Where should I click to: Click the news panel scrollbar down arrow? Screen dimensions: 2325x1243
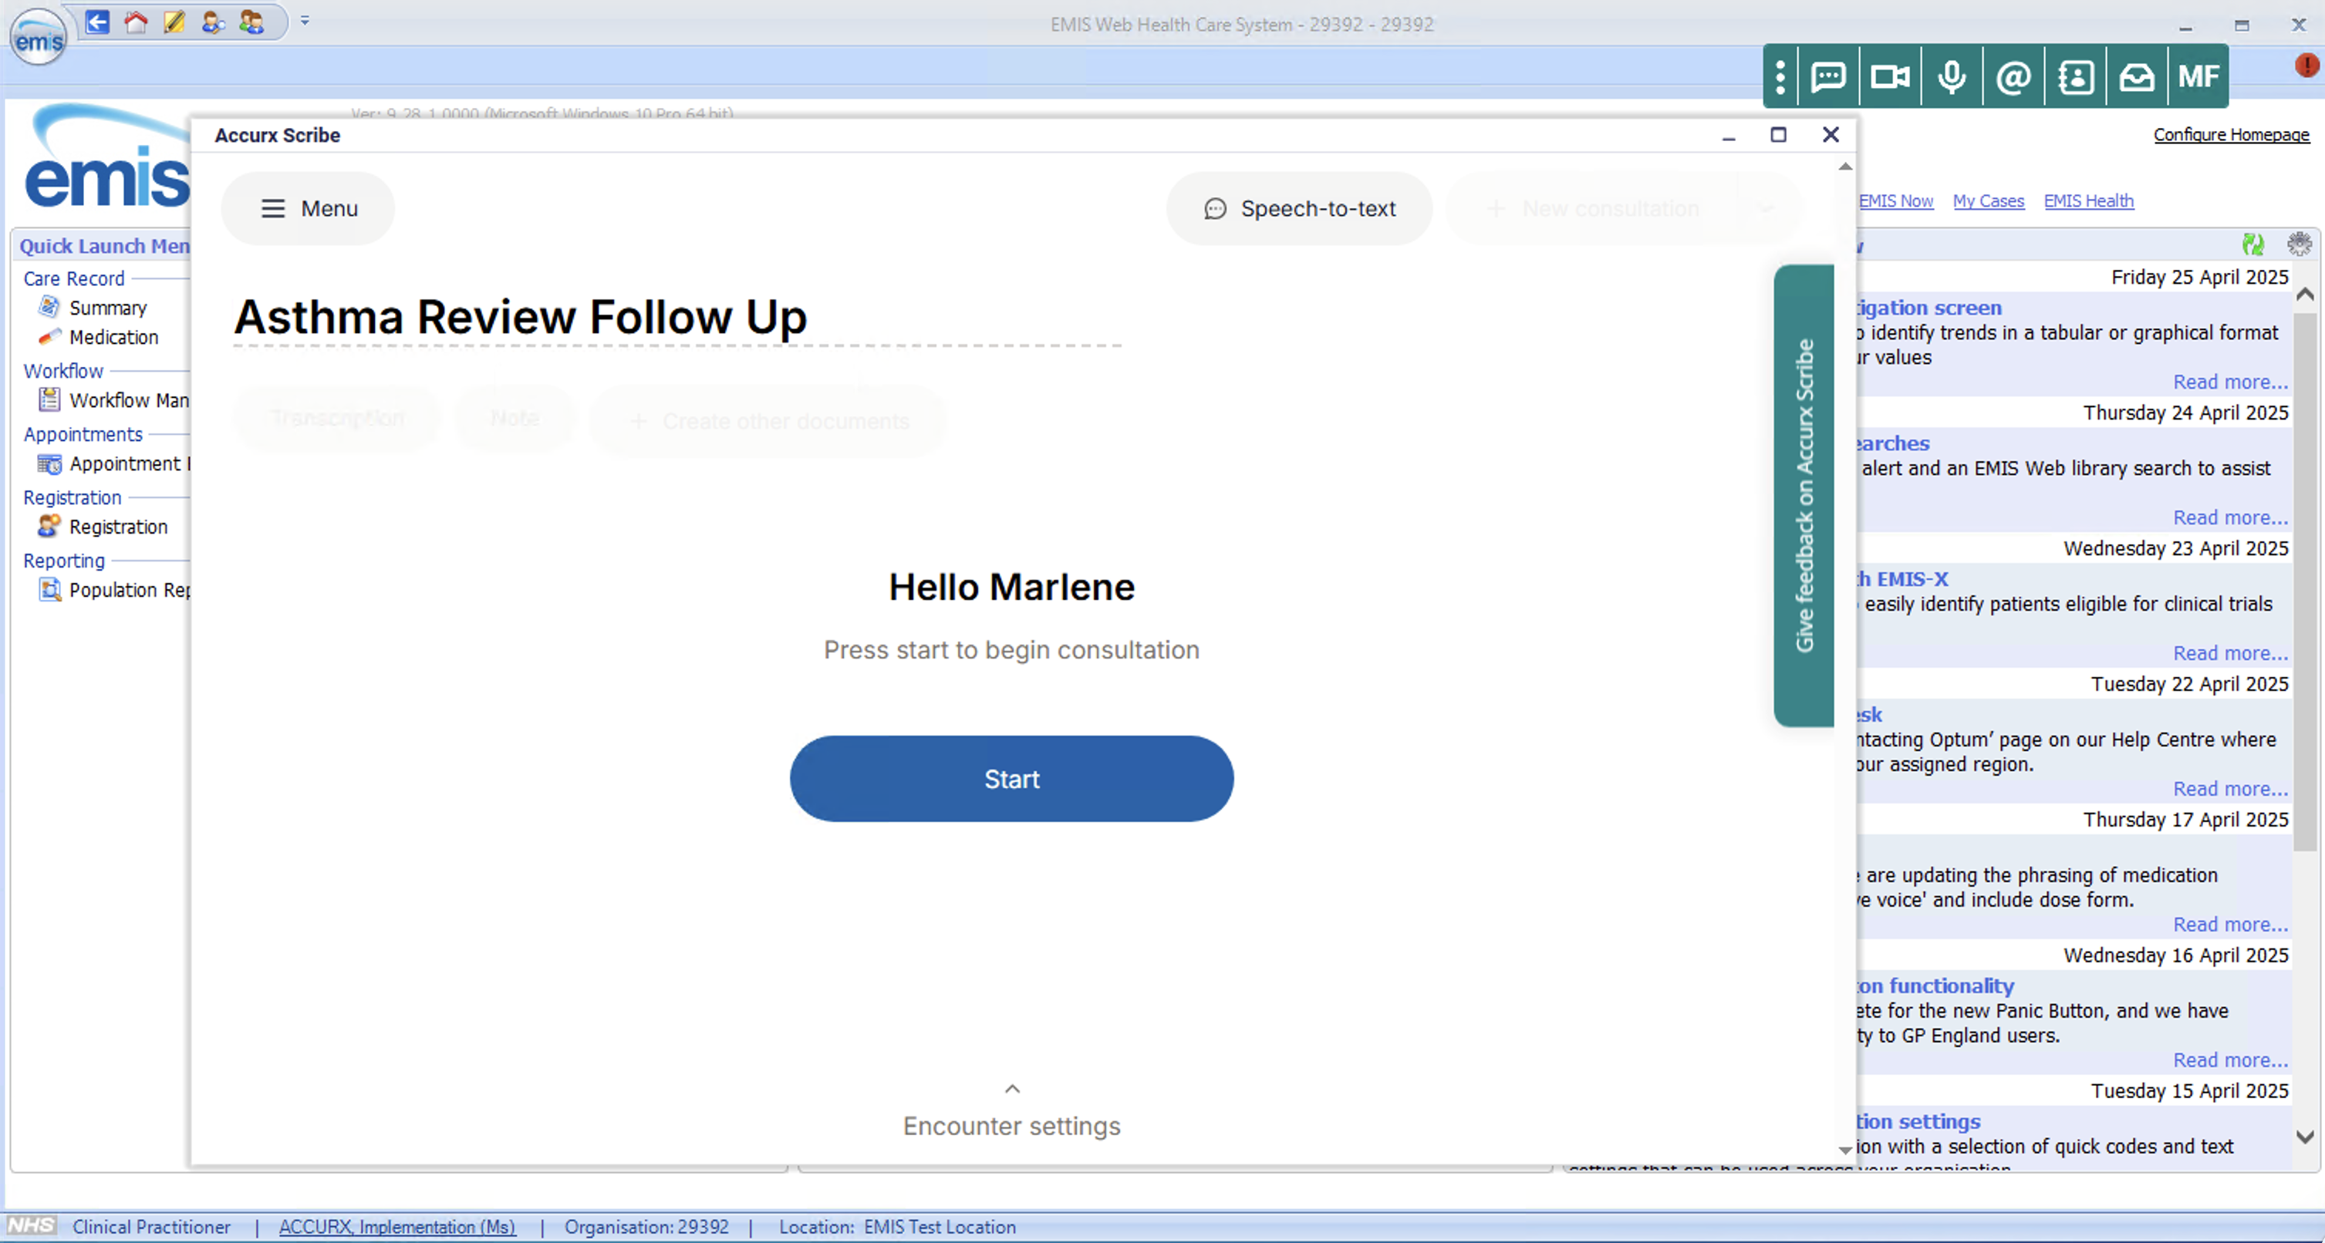2305,1137
